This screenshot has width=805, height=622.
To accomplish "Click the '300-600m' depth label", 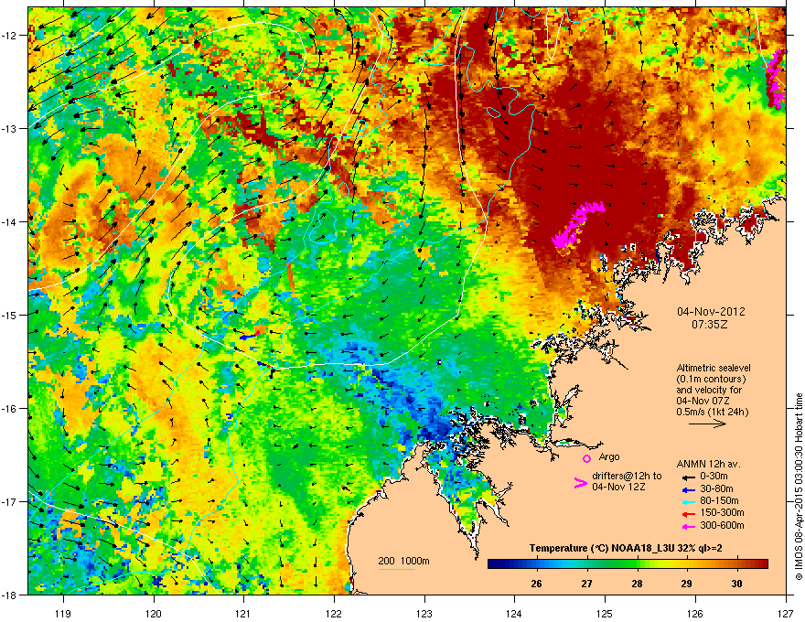I will coord(722,525).
